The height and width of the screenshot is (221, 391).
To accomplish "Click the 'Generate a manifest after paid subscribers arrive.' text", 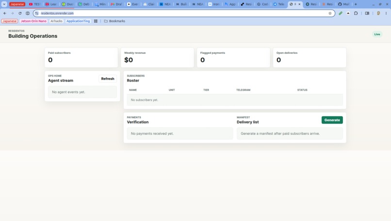I will point(280,134).
